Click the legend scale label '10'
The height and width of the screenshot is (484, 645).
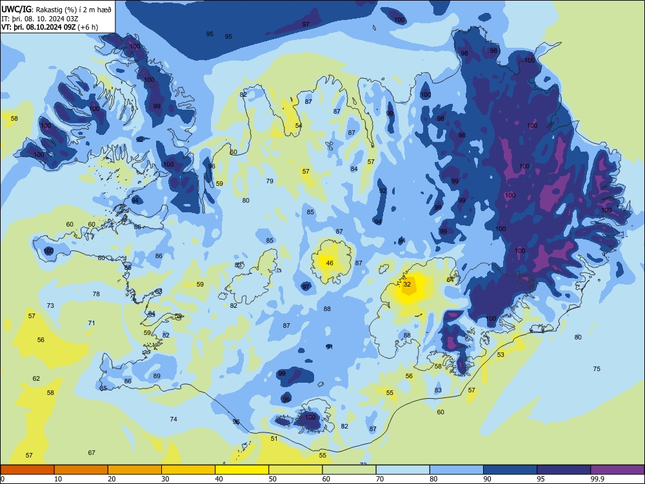[x=58, y=479]
